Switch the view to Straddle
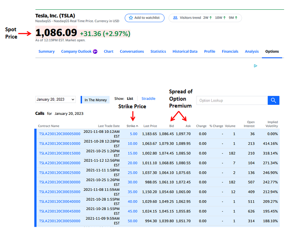Screen dimensions: 290x229 tap(148, 99)
